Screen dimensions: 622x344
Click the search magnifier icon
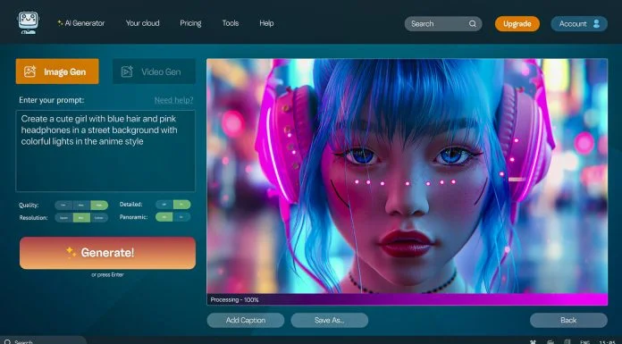(472, 24)
